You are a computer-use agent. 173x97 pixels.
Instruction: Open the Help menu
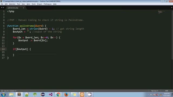click(55, 4)
